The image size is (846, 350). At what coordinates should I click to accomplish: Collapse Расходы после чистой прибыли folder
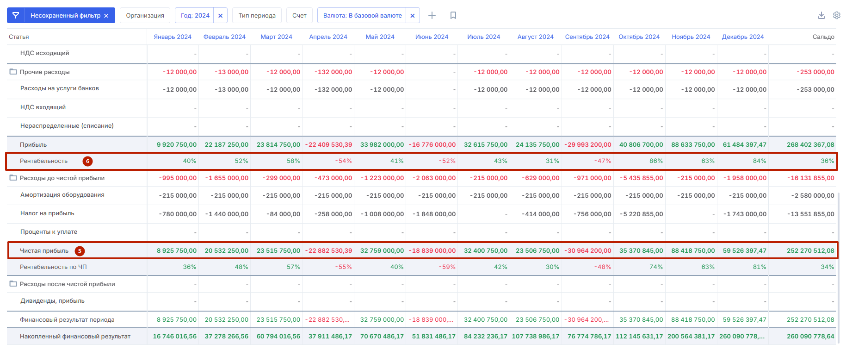tap(13, 284)
